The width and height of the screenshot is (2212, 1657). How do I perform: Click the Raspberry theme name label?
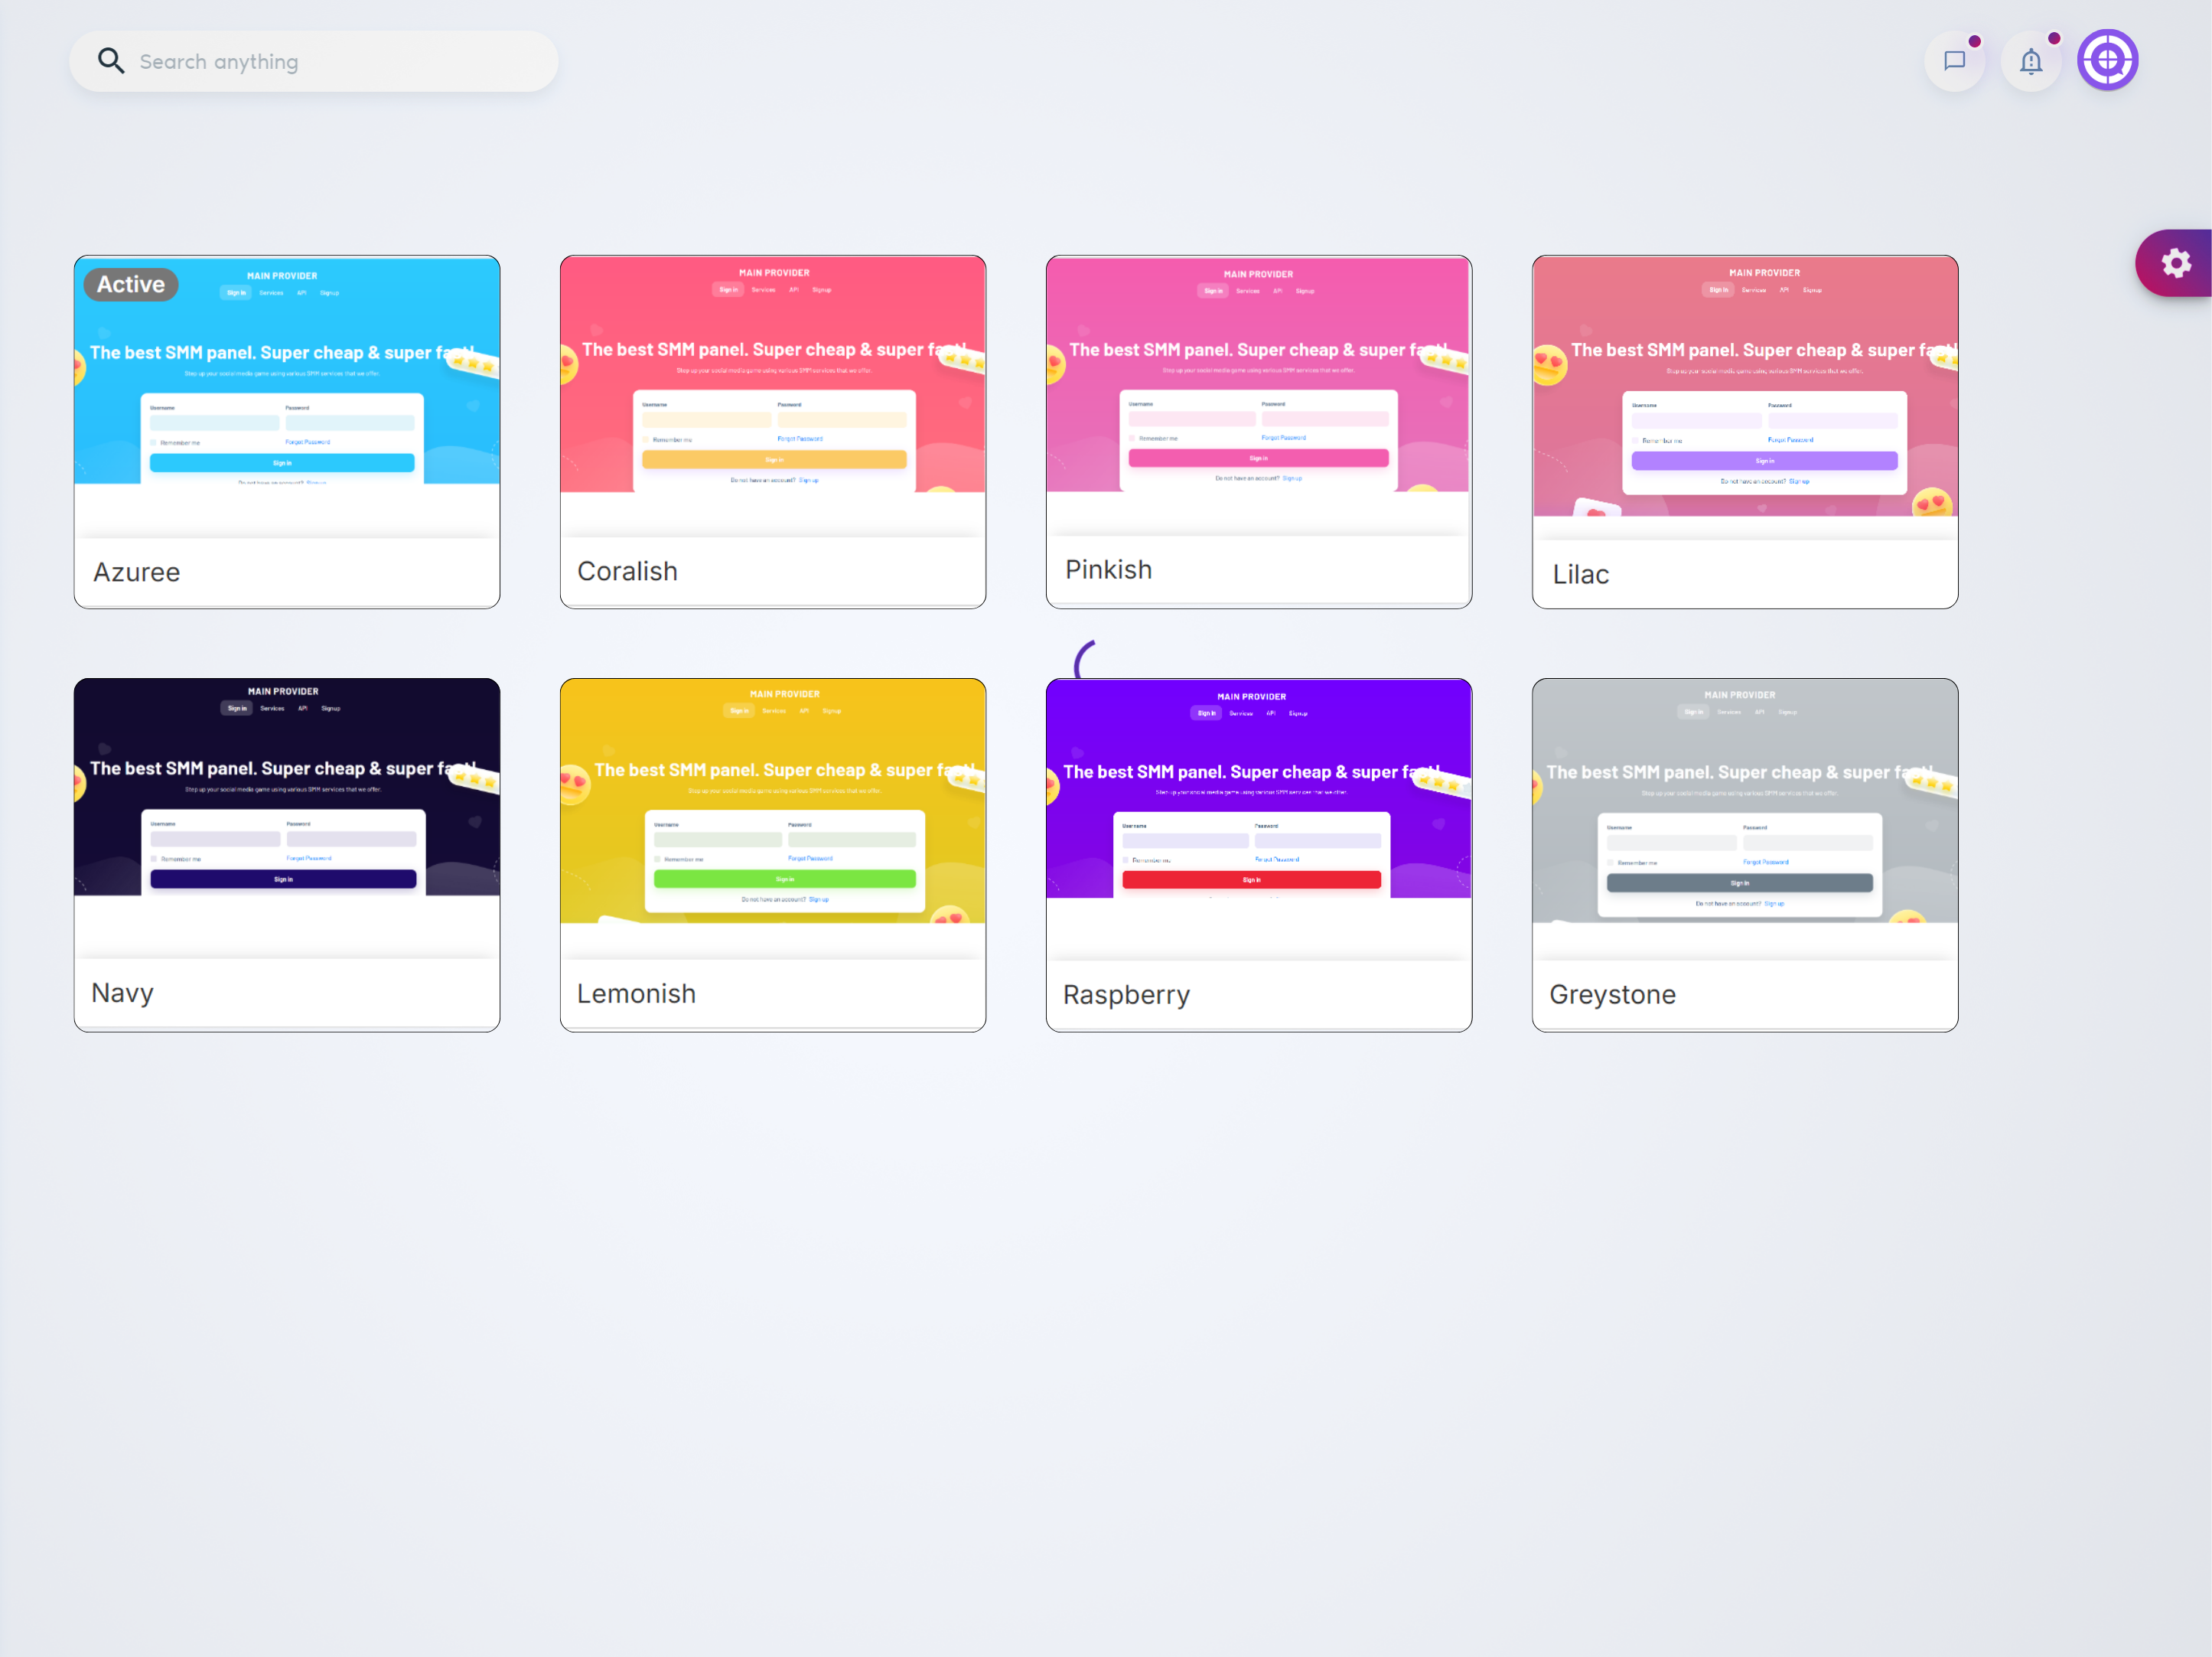click(1126, 995)
